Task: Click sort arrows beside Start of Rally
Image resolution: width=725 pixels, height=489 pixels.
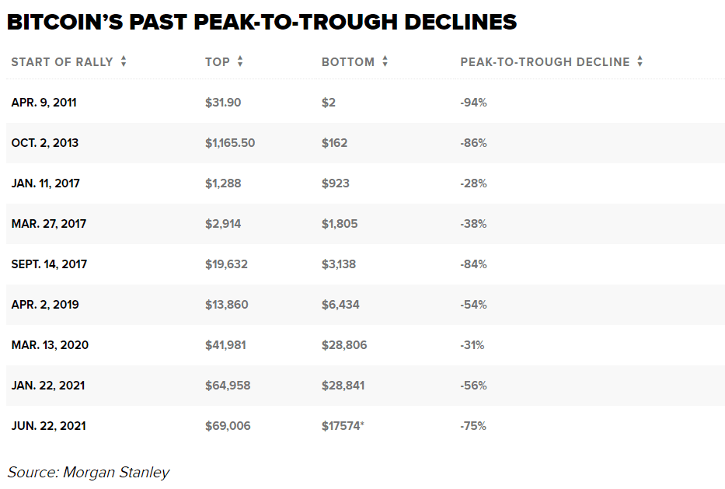Action: pos(124,62)
